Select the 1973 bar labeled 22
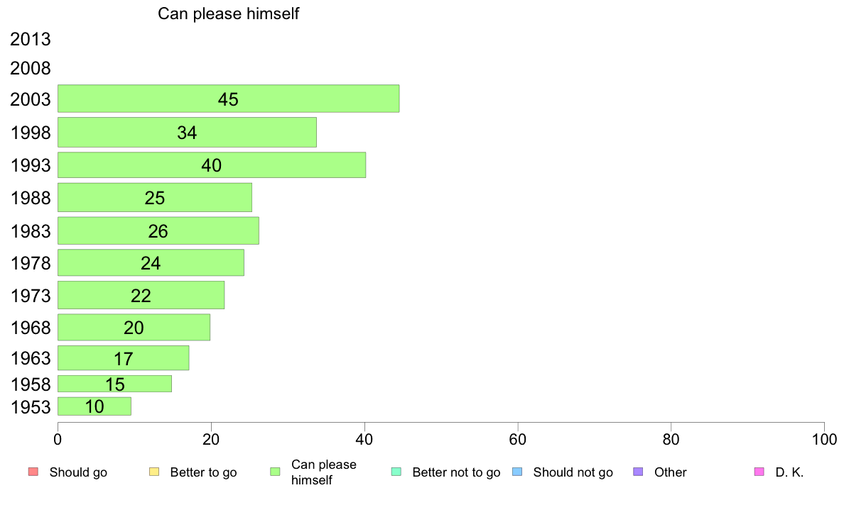This screenshot has width=844, height=522. [141, 295]
